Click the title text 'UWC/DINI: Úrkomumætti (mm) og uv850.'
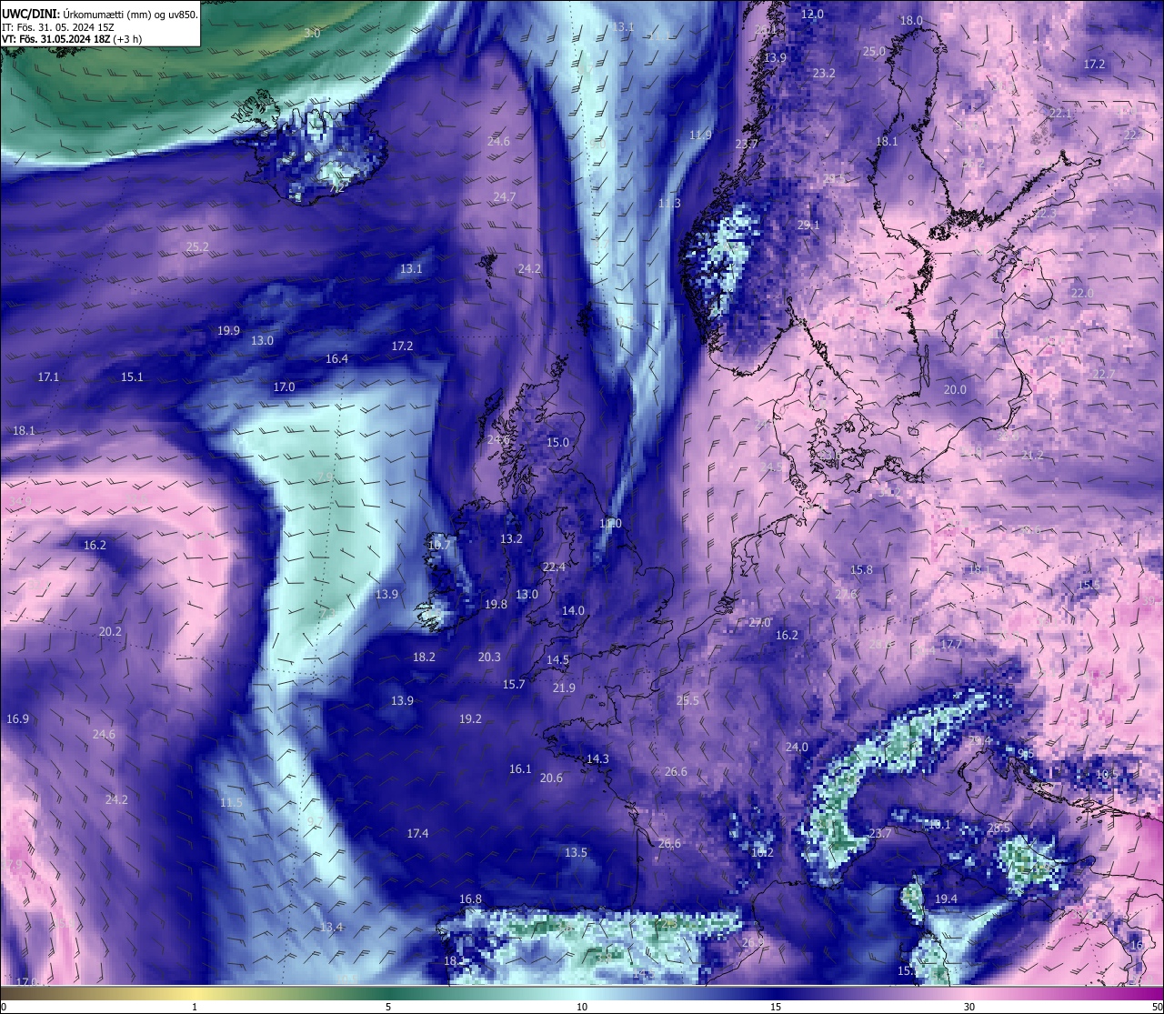Screen dimensions: 1164x1014 100,15
